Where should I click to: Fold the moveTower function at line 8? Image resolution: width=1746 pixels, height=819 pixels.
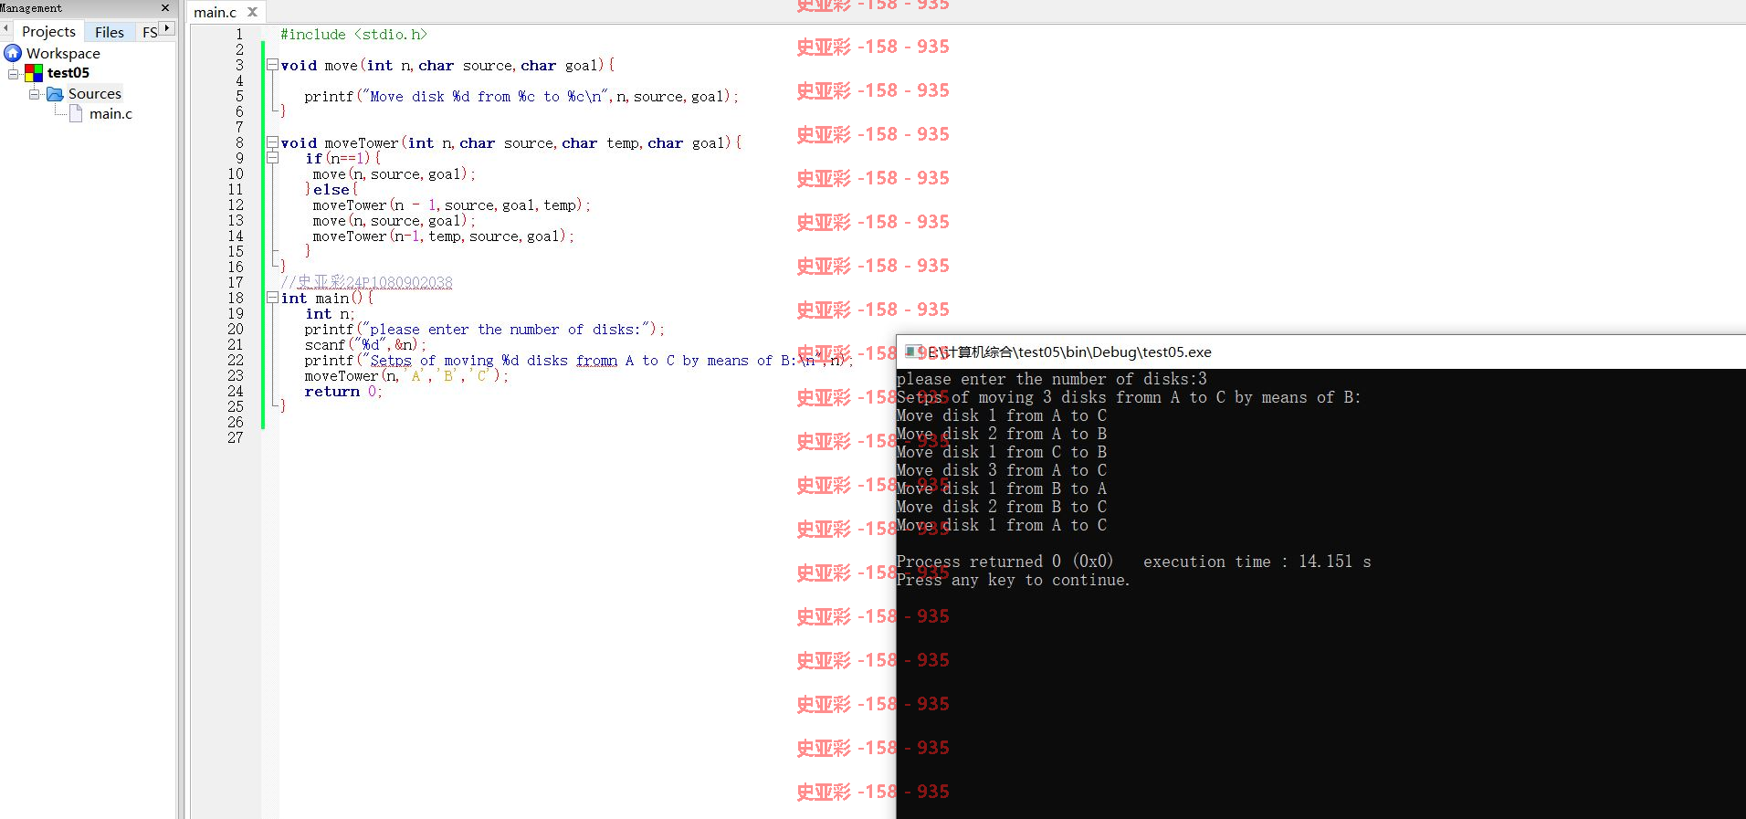click(x=272, y=142)
